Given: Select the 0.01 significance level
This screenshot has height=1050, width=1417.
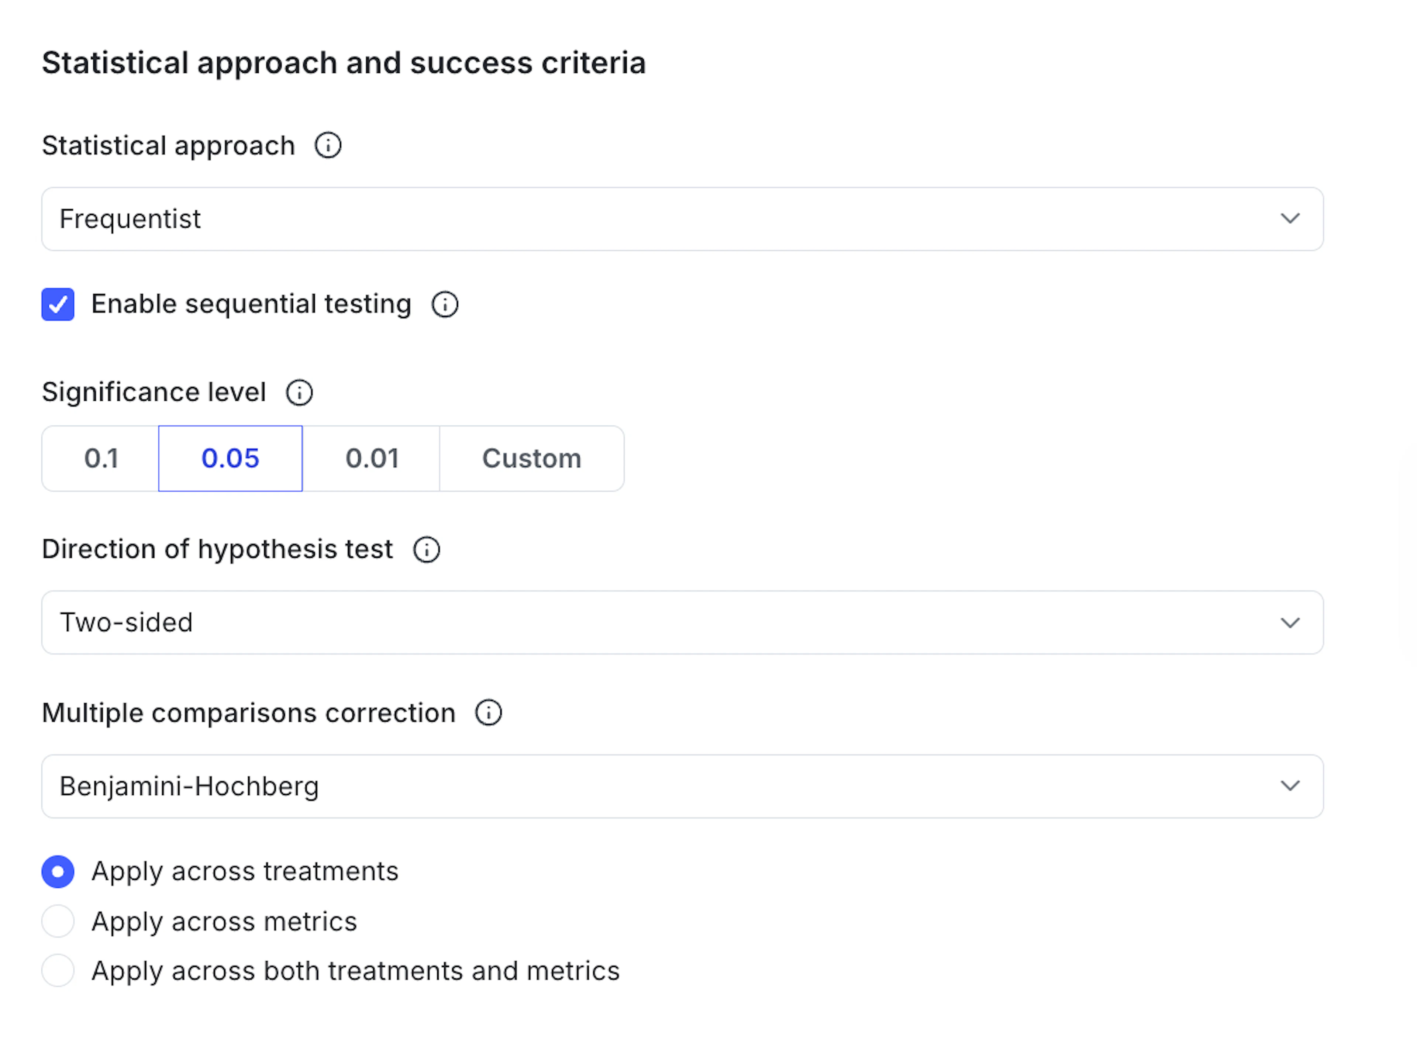Looking at the screenshot, I should (372, 457).
